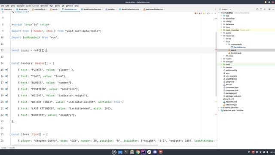Click the horizontal editor scrollbar
The height and width of the screenshot is (155, 275).
tap(85, 146)
